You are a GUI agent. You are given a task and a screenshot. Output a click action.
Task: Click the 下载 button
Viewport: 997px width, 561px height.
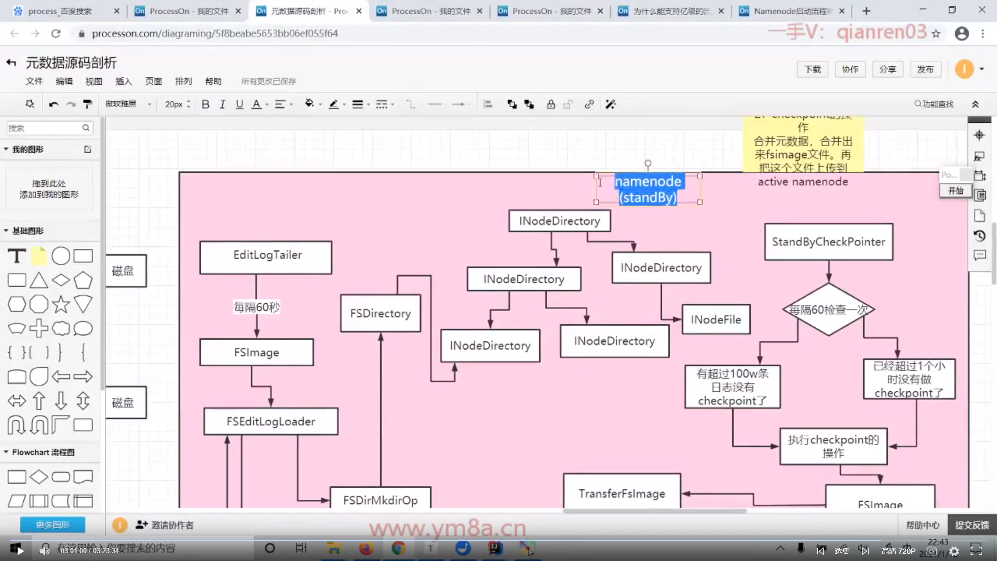pyautogui.click(x=813, y=69)
